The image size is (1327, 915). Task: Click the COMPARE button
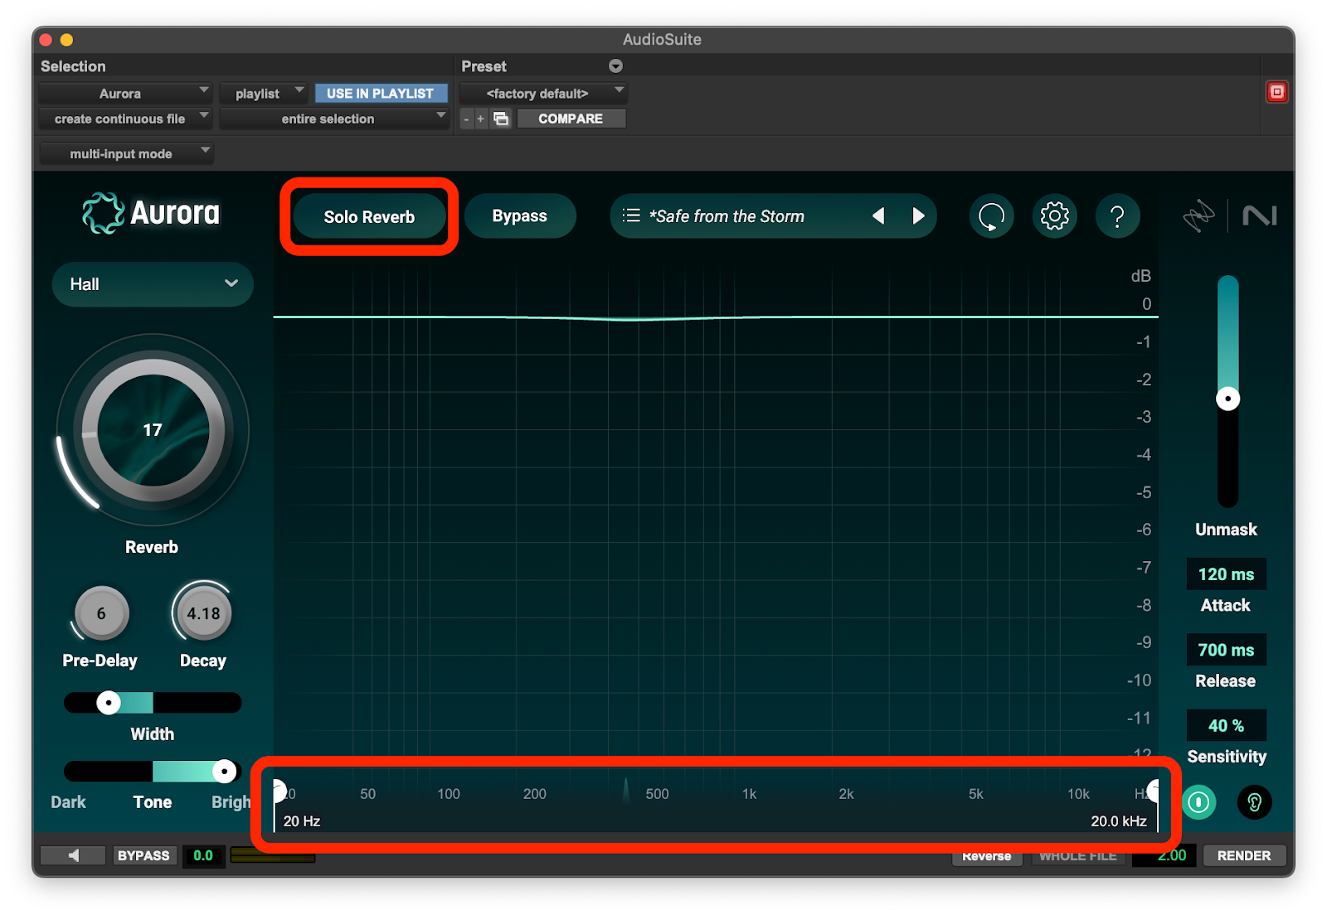[x=571, y=119]
